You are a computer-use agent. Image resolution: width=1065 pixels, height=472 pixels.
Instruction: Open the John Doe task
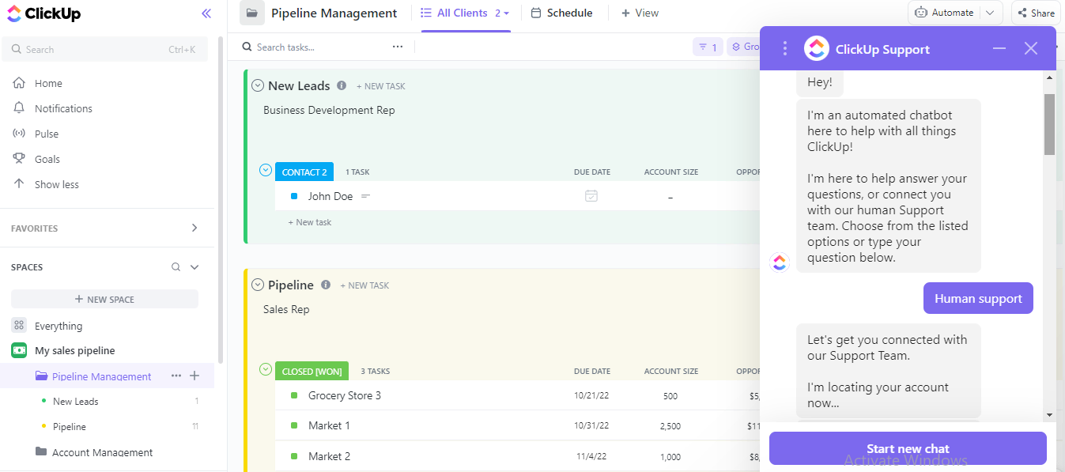point(330,196)
